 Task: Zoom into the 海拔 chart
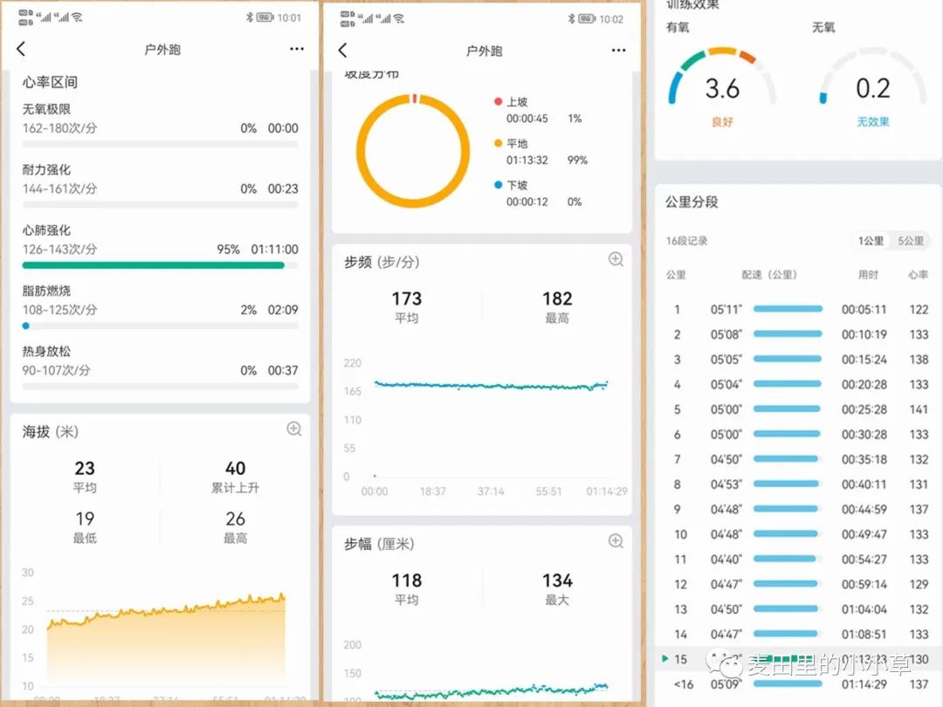point(294,429)
